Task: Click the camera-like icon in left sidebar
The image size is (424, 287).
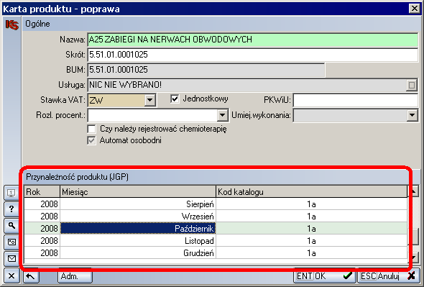Action: pyautogui.click(x=11, y=242)
